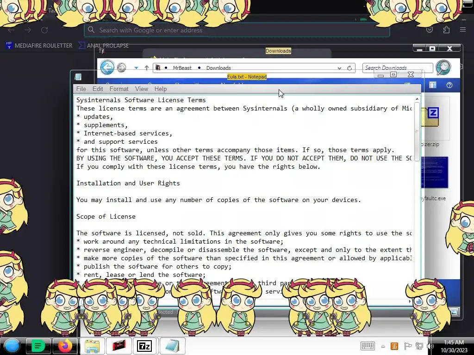Select the blue screen exe thumbnail

click(434, 172)
